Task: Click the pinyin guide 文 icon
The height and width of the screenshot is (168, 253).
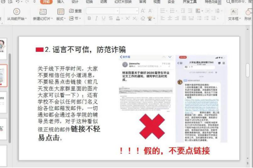Action: click(150, 19)
